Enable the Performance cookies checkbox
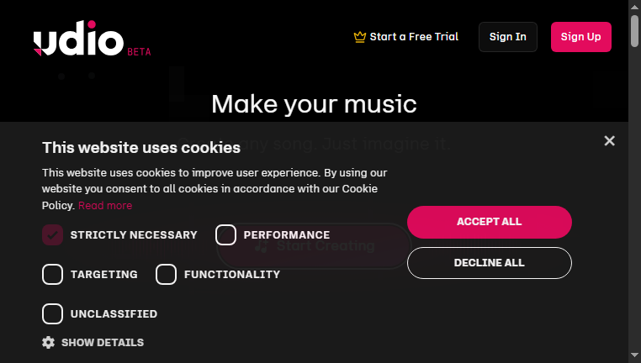 point(225,234)
